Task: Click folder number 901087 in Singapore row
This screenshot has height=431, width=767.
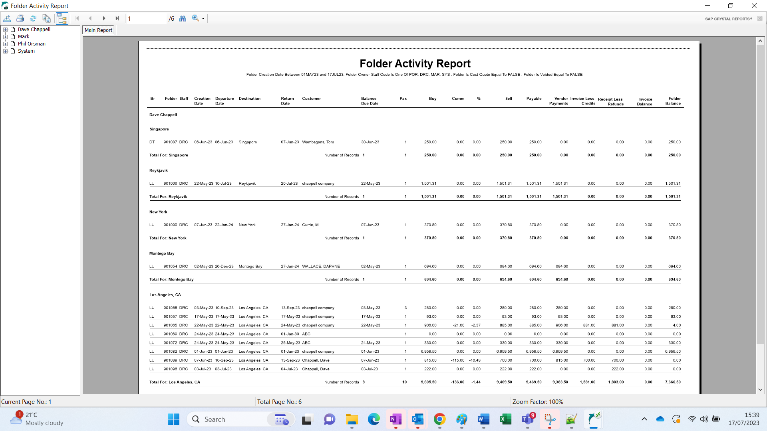Action: click(170, 142)
